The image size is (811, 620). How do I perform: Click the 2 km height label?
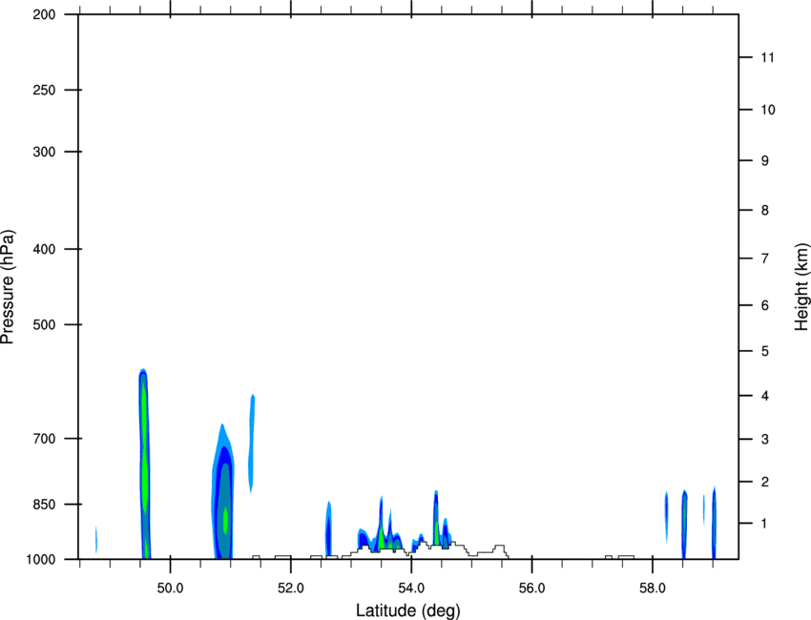(765, 482)
